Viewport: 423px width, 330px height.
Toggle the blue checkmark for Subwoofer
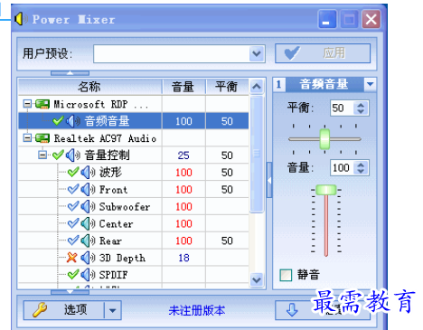click(73, 206)
